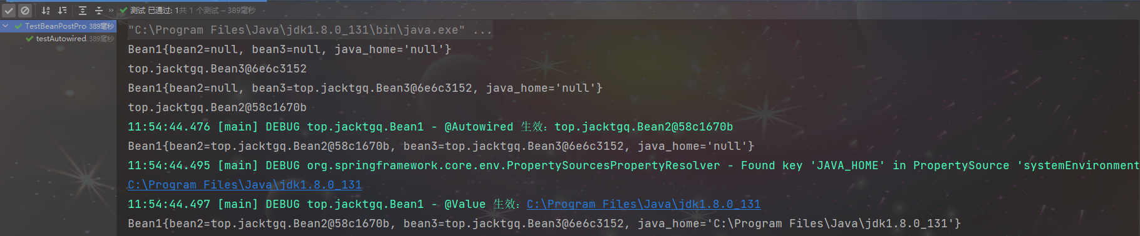This screenshot has width=1140, height=236.
Task: Click the green tests-passed status icon
Action: 123,11
